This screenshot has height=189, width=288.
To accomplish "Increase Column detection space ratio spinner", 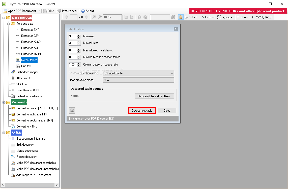I will point(79,64).
